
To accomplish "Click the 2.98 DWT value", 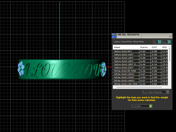I will (x=154, y=51).
